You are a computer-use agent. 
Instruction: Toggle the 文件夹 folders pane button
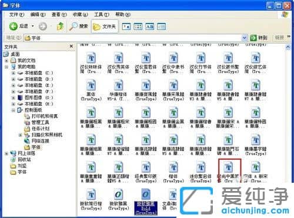[105, 26]
